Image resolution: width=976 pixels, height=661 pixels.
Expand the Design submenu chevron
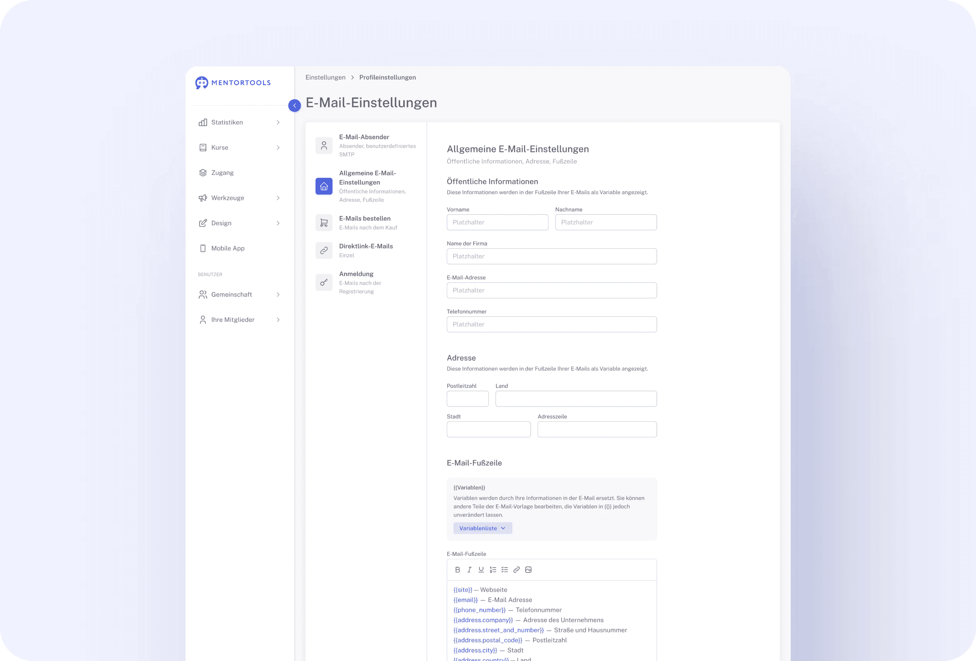point(278,223)
